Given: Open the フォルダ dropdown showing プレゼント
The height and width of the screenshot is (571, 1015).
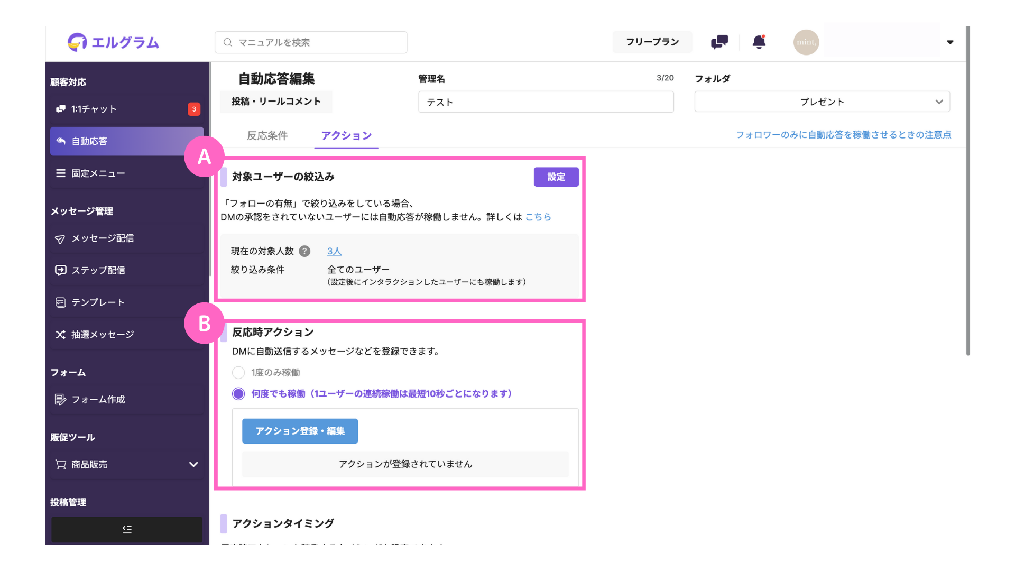Looking at the screenshot, I should tap(822, 102).
